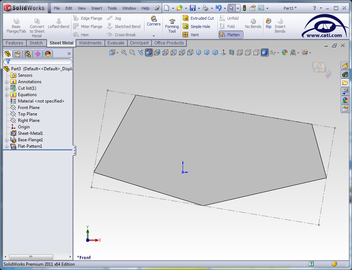Click the feature tree filter field

(38, 61)
